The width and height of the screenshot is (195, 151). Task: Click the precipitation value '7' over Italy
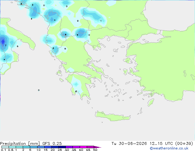6,46
